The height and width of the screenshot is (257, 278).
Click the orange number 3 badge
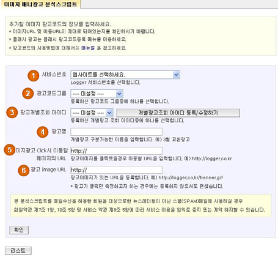pyautogui.click(x=12, y=112)
